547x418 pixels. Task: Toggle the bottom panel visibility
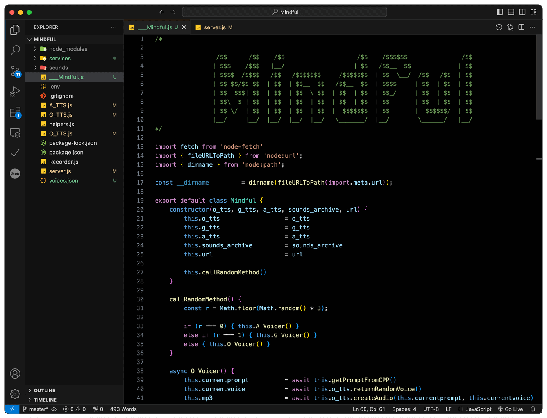point(511,12)
